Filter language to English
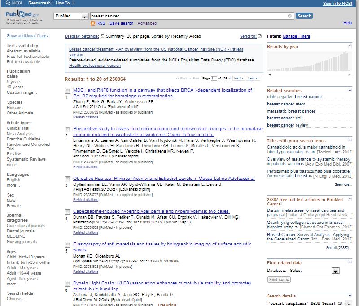 tap(13, 180)
